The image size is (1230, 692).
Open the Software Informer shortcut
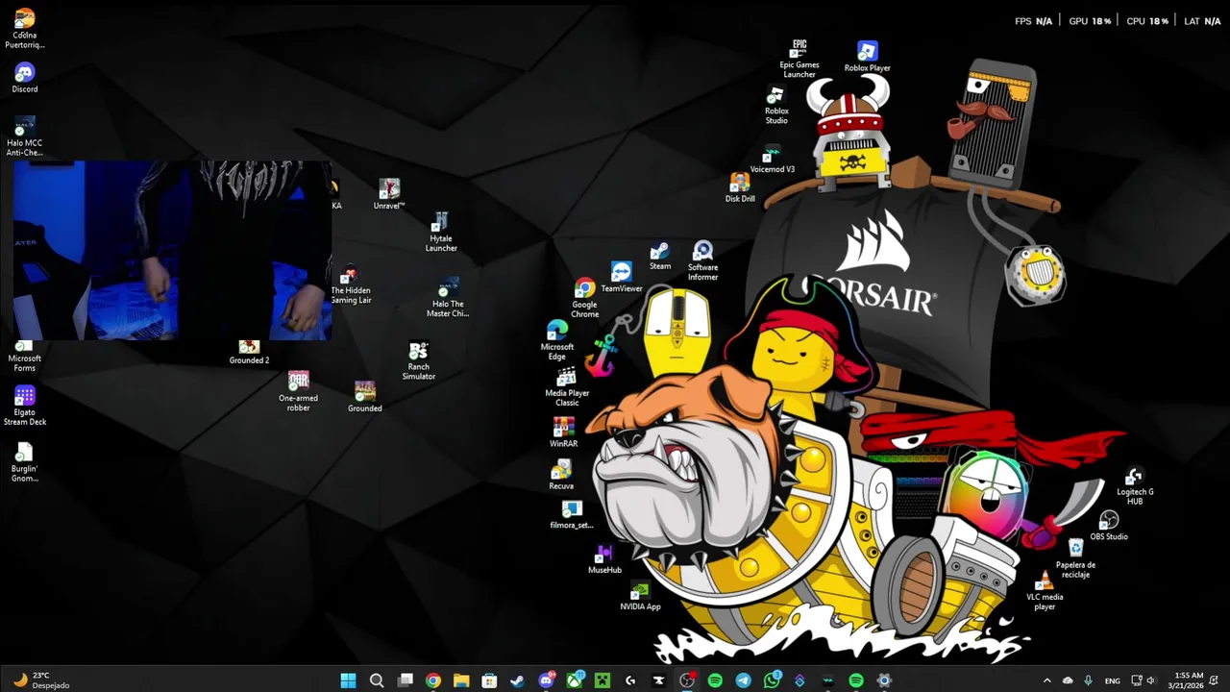[x=702, y=261]
